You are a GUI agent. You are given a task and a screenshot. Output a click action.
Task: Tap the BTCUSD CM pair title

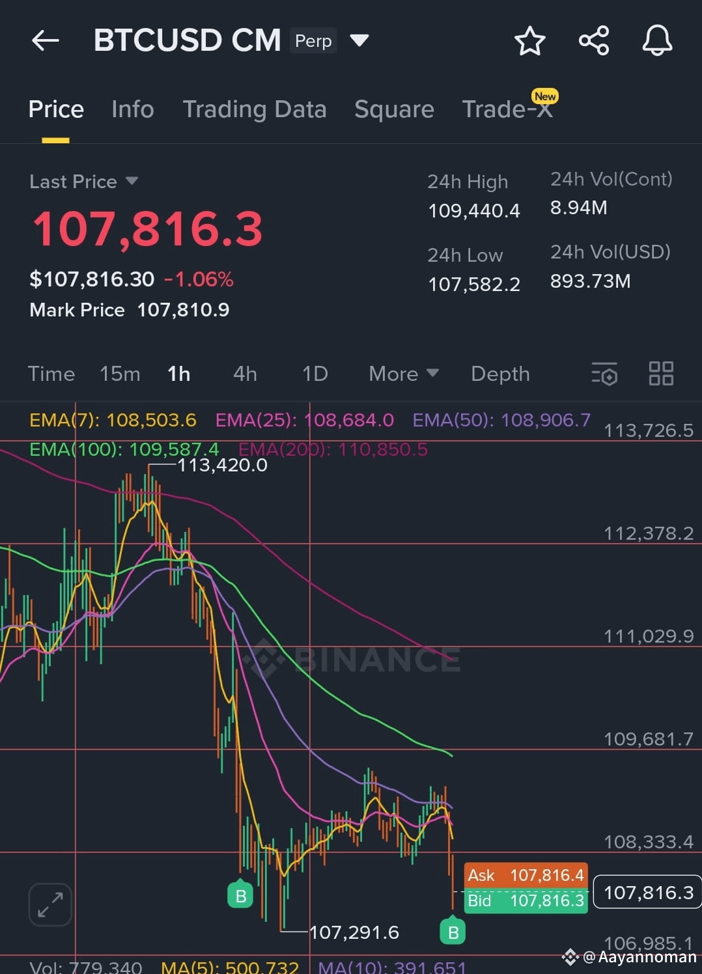pyautogui.click(x=188, y=40)
